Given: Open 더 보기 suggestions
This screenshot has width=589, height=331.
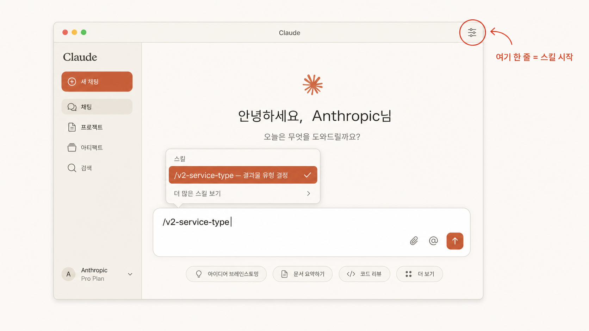Looking at the screenshot, I should [x=420, y=274].
